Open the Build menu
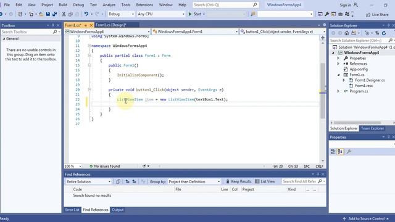Viewport: 395px width, 222px height. [63, 5]
